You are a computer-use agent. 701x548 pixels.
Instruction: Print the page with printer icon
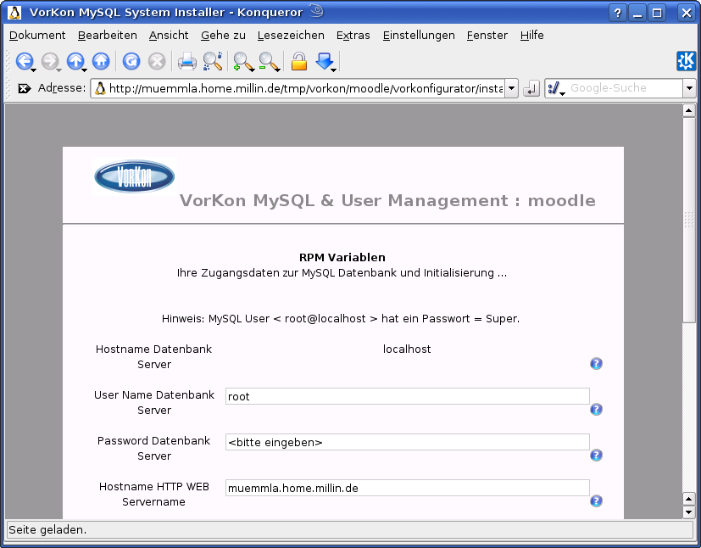[186, 61]
